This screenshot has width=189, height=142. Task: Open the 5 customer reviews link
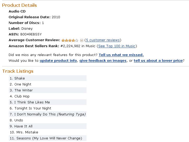(x=103, y=40)
